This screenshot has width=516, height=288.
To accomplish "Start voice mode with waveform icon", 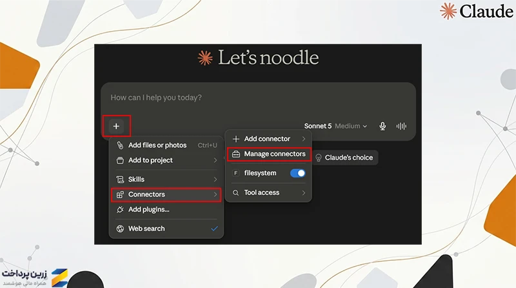I will (401, 126).
